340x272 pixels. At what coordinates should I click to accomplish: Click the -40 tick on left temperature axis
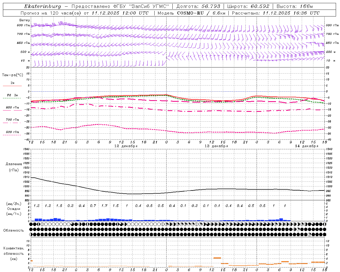(27, 140)
